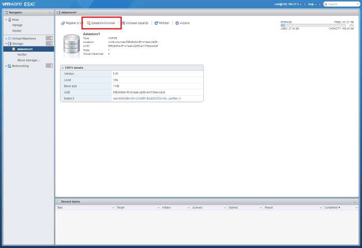Focus the Search input field

coord(341,4)
